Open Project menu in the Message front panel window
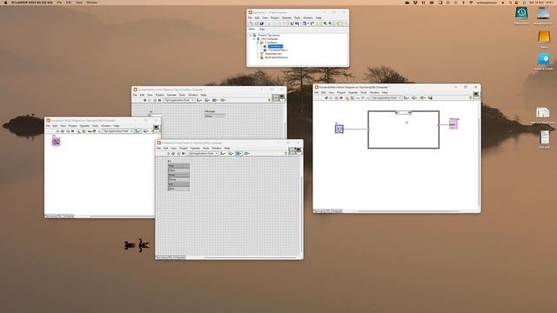The height and width of the screenshot is (313, 557). click(x=159, y=95)
